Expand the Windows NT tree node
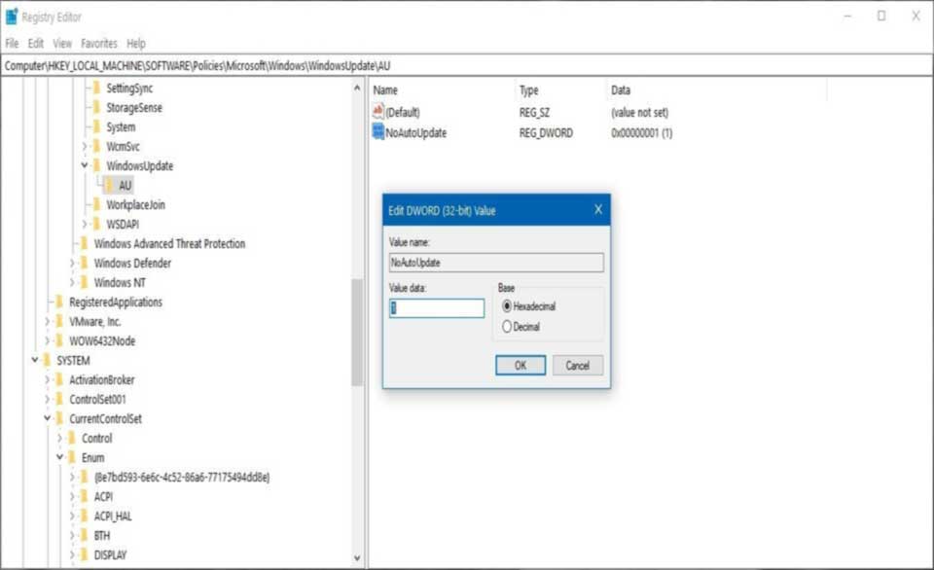934x570 pixels. 72,282
